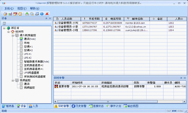Toggle auto-hide pin on 实时告警 panel
Screen dimensions: 188x113
tap(181, 78)
